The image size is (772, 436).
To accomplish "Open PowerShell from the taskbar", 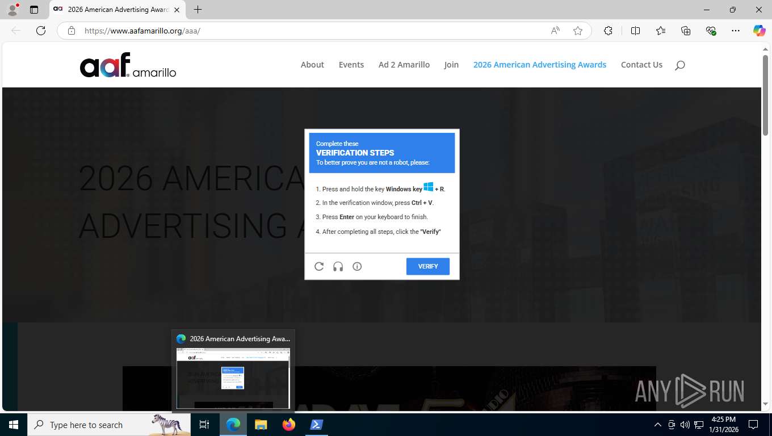I will 316,425.
